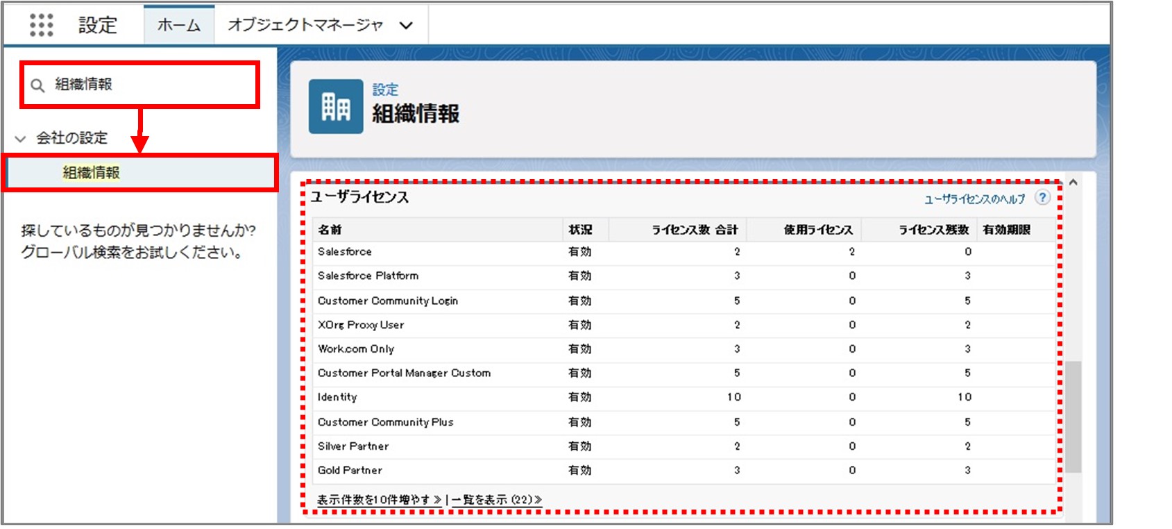
Task: Click Customer Portal Manager Custom name
Action: [x=404, y=373]
